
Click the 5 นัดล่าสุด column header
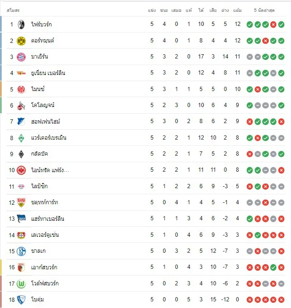tap(264, 10)
